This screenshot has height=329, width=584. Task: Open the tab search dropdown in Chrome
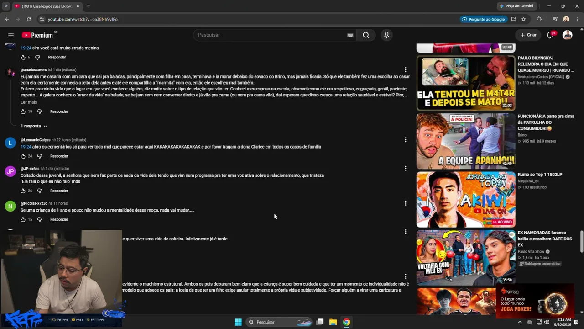point(6,6)
